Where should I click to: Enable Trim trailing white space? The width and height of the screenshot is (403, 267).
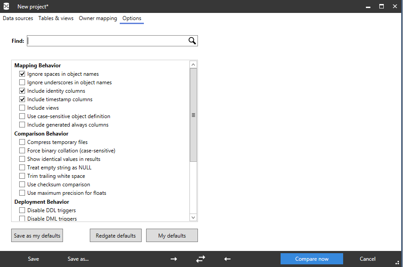click(22, 176)
